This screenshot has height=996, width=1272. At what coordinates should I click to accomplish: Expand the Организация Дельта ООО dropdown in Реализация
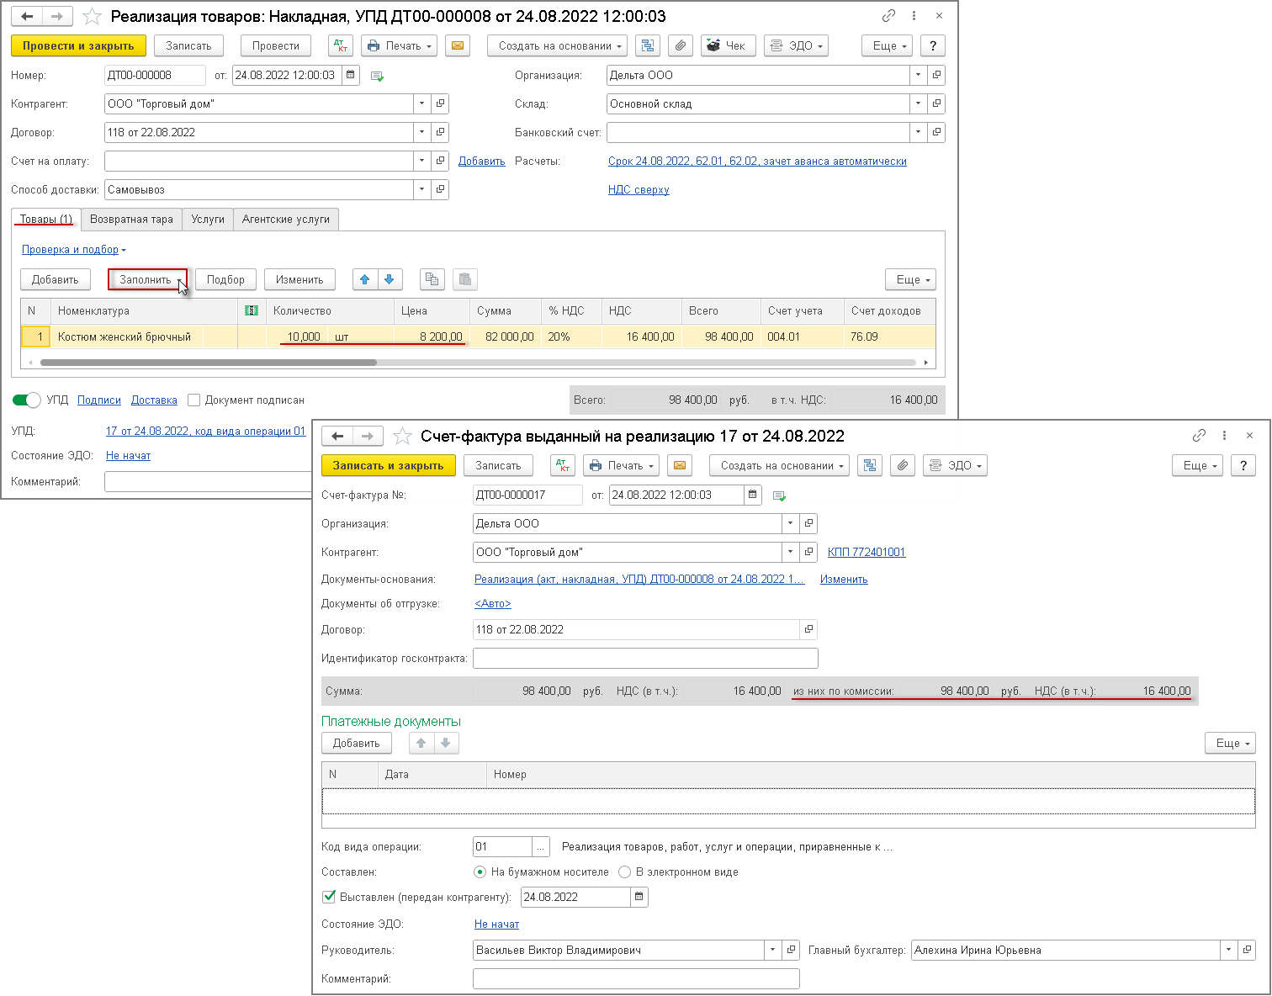pyautogui.click(x=918, y=75)
